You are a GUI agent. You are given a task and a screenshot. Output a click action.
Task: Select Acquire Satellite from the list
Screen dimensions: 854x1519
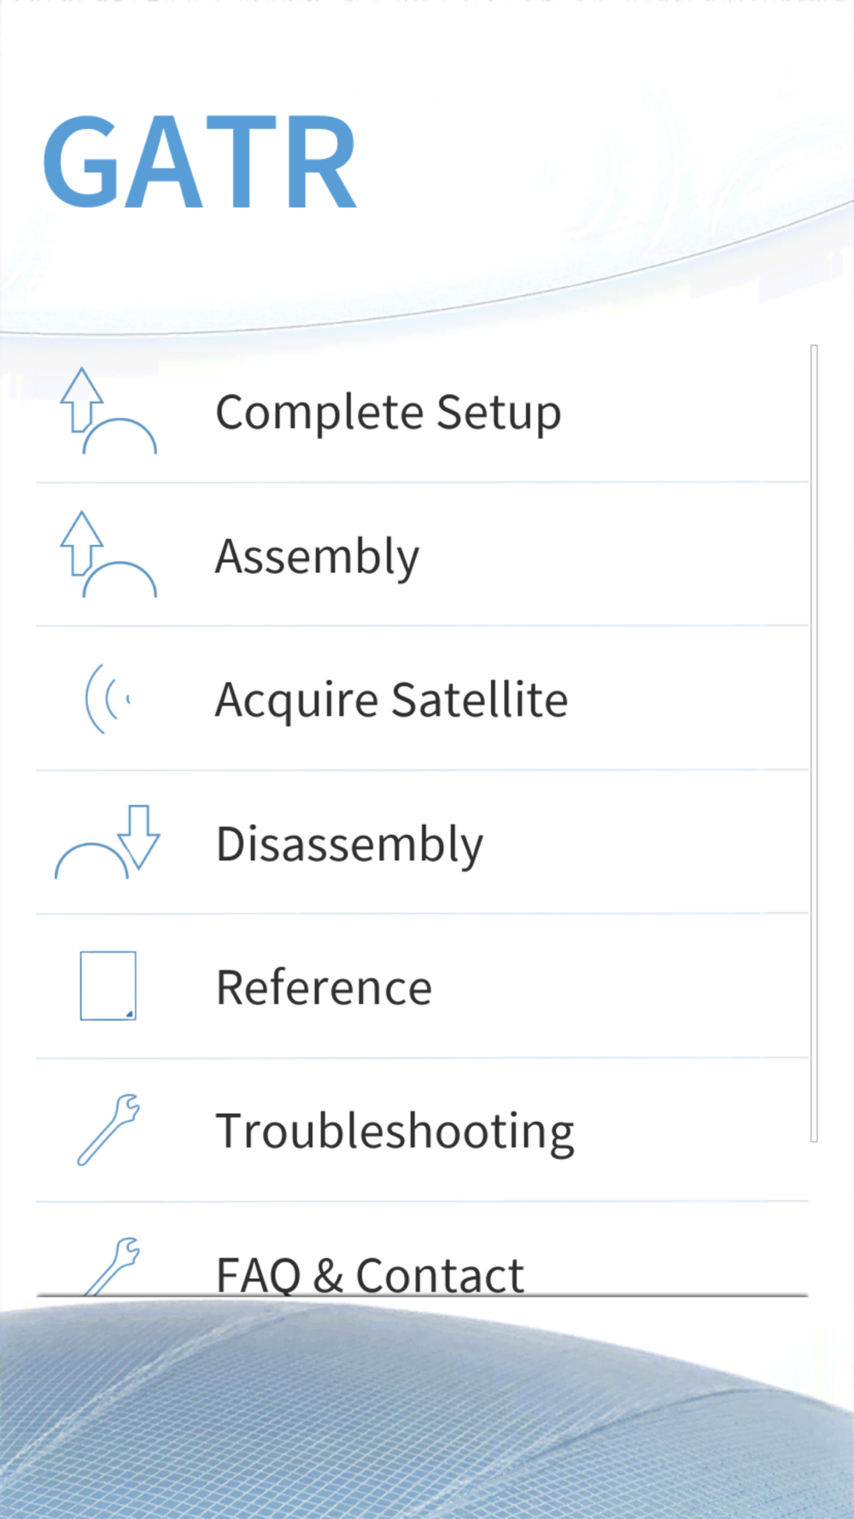point(422,699)
